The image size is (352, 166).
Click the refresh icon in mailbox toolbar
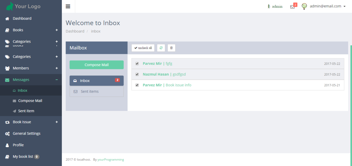pos(161,48)
